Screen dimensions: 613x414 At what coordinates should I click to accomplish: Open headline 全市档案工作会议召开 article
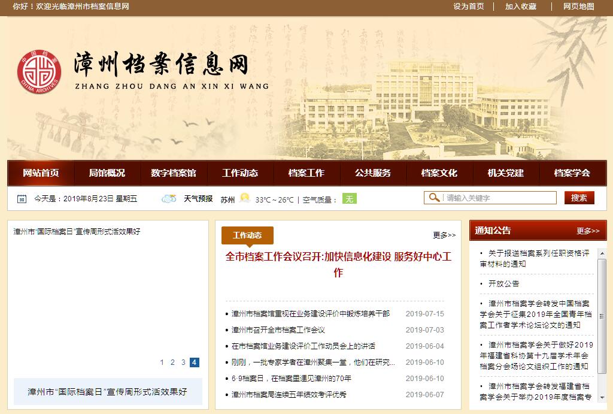coord(338,264)
